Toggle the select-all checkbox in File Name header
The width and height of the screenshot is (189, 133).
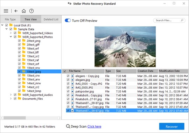point(65,71)
